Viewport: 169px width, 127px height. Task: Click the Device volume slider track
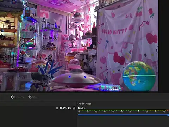pyautogui.click(x=123, y=115)
